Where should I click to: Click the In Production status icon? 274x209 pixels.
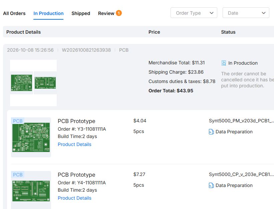coord(224,63)
